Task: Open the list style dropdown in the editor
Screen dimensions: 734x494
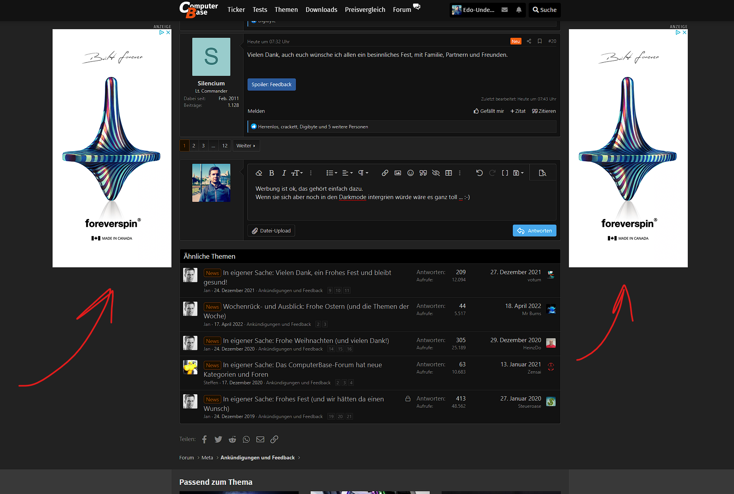Action: 331,172
